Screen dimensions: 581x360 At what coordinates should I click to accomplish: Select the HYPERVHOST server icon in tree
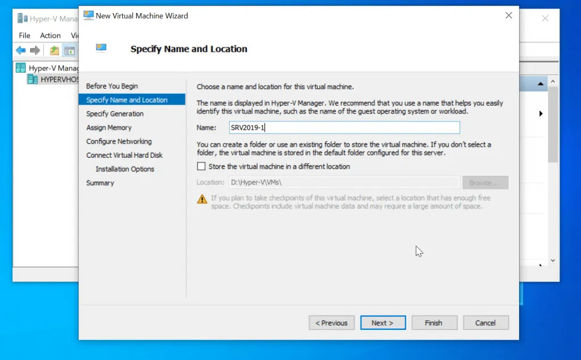tap(33, 79)
